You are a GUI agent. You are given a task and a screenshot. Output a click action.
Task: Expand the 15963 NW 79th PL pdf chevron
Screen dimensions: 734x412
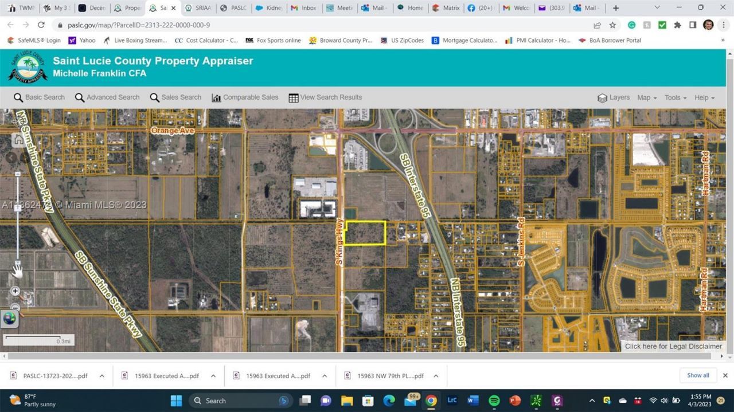[x=436, y=375]
